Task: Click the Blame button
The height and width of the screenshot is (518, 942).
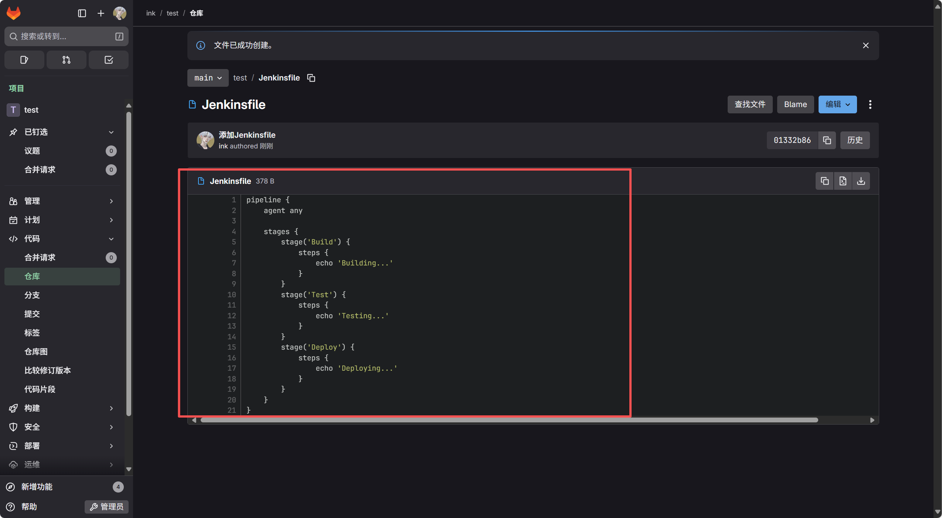Action: tap(795, 104)
